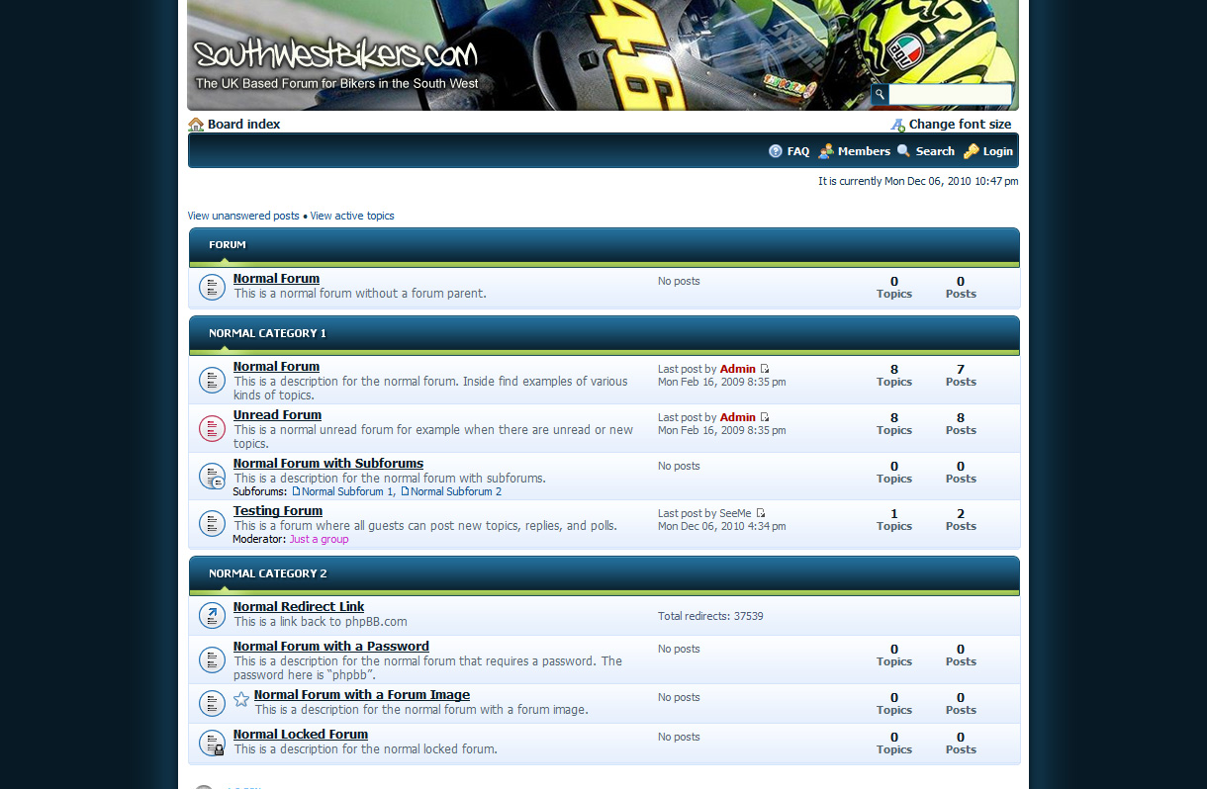Click View unanswered posts link
The width and height of the screenshot is (1207, 789).
click(243, 216)
